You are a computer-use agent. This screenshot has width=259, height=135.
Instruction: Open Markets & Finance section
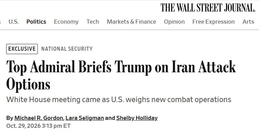(132, 22)
